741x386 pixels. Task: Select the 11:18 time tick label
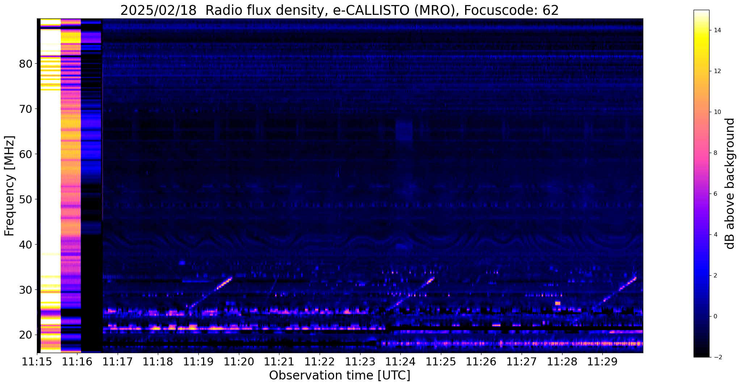[158, 361]
